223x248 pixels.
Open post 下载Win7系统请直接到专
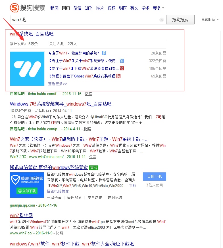point(84,68)
